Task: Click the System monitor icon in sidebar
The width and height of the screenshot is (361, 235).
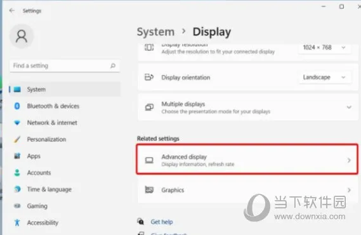Action: point(17,89)
